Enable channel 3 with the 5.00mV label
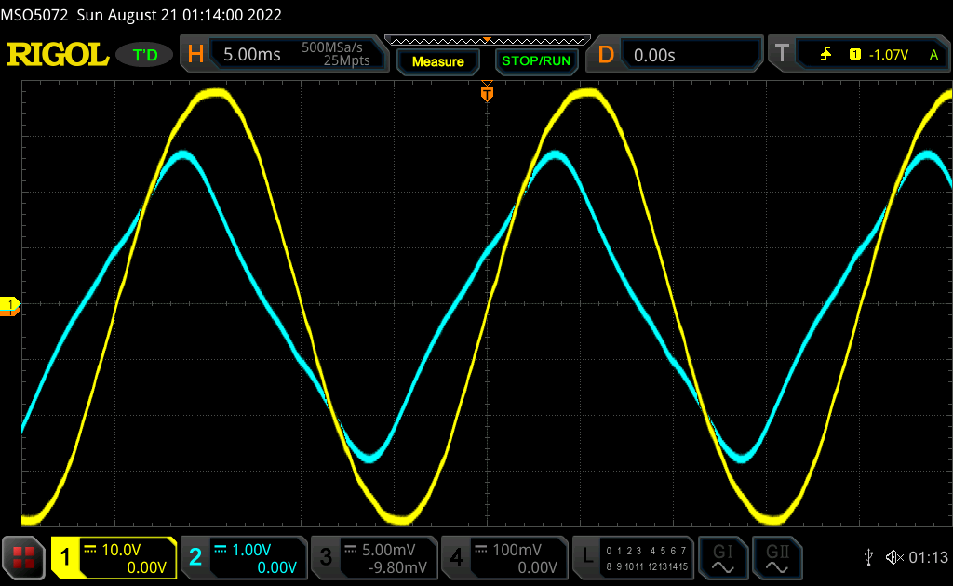The image size is (953, 586). tap(373, 557)
